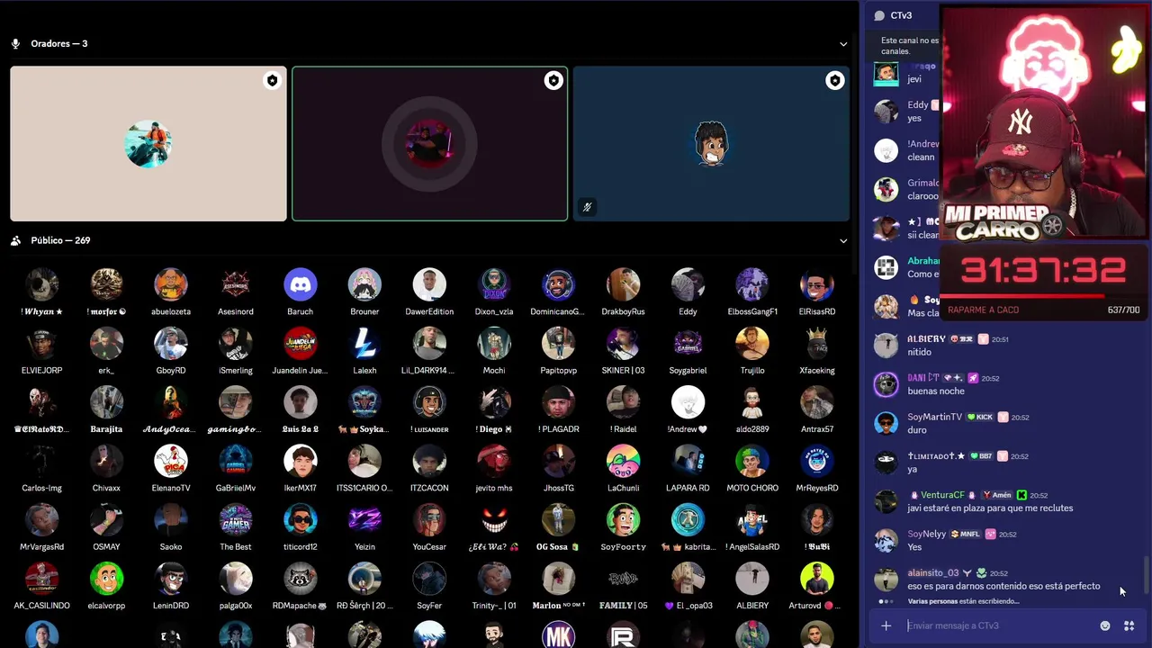This screenshot has height=648, width=1152.
Task: Click the 'buenas noche' chat message
Action: coord(936,391)
